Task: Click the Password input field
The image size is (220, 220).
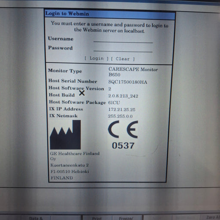Action: click(x=123, y=49)
